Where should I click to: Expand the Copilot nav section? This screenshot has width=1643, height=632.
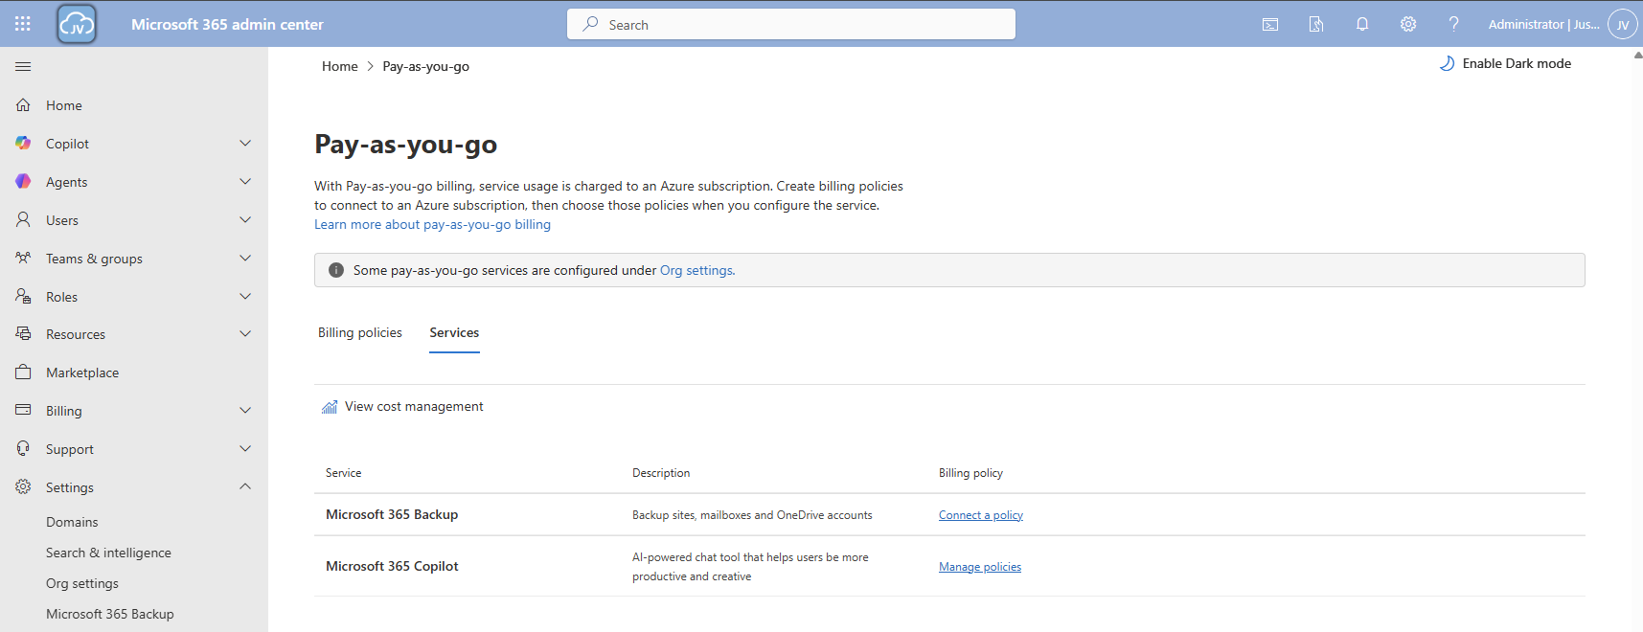245,144
